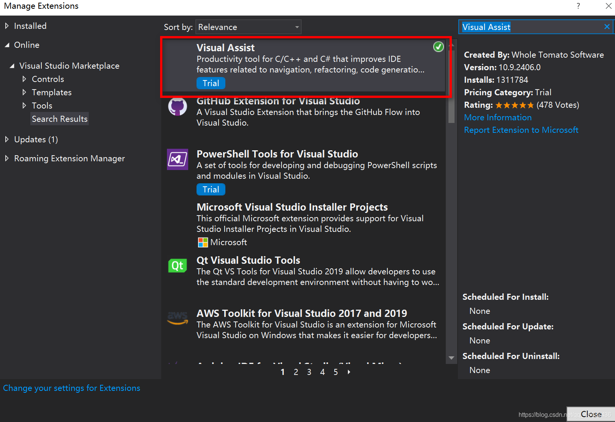Go to results page 1

click(283, 372)
